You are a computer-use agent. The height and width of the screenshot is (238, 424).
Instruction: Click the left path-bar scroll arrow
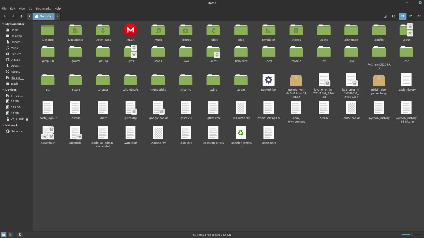tap(29, 16)
